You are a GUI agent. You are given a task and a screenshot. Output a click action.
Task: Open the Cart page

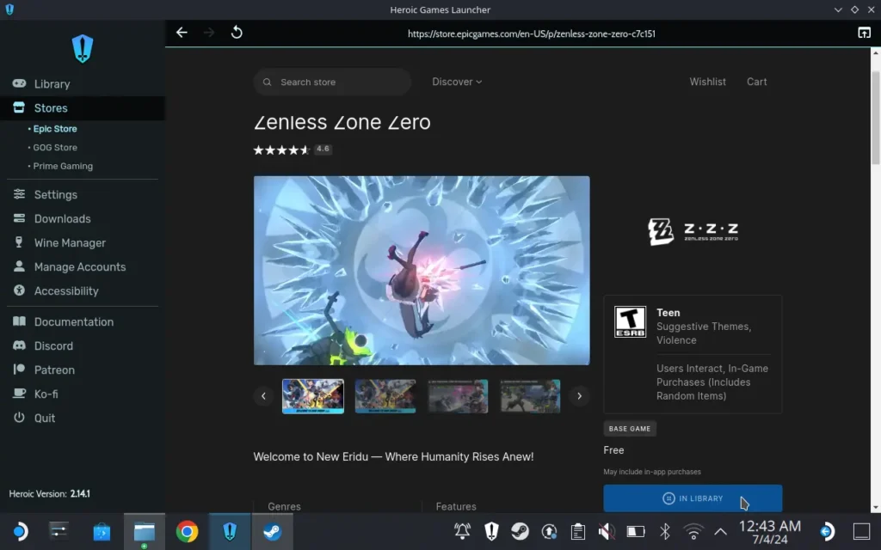[756, 82]
